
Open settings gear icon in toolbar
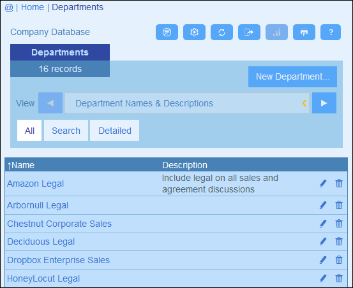click(x=194, y=32)
